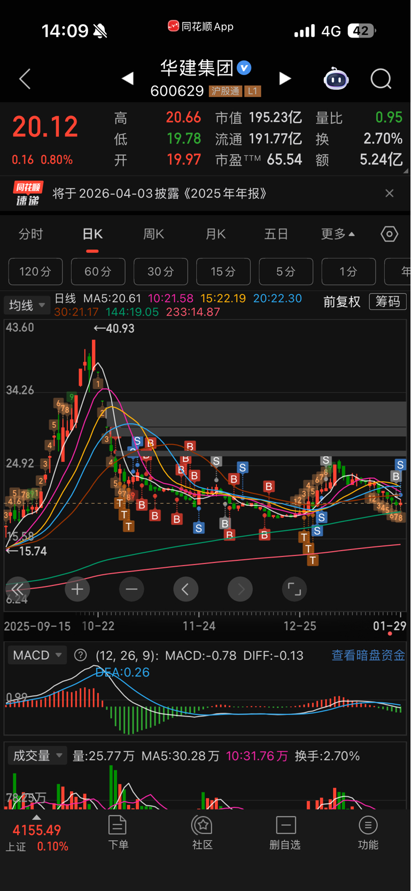Tap the current price 20.12
This screenshot has height=891, width=411.
pyautogui.click(x=45, y=127)
